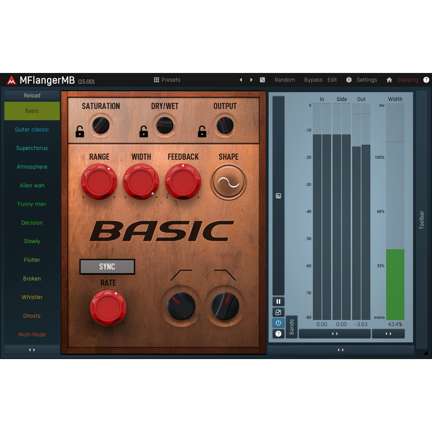The width and height of the screenshot is (432, 432).
Task: Select the Basic device
Action: (32, 111)
